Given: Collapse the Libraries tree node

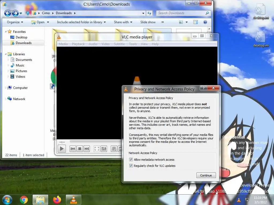Looking at the screenshot, I should click(6, 54).
